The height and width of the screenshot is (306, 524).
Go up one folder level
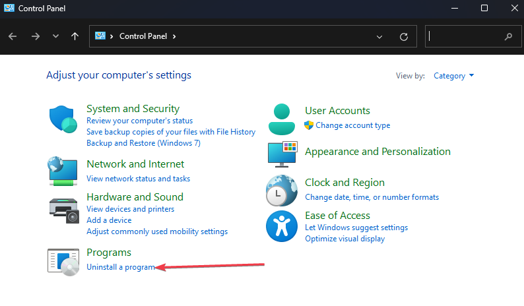tap(75, 37)
